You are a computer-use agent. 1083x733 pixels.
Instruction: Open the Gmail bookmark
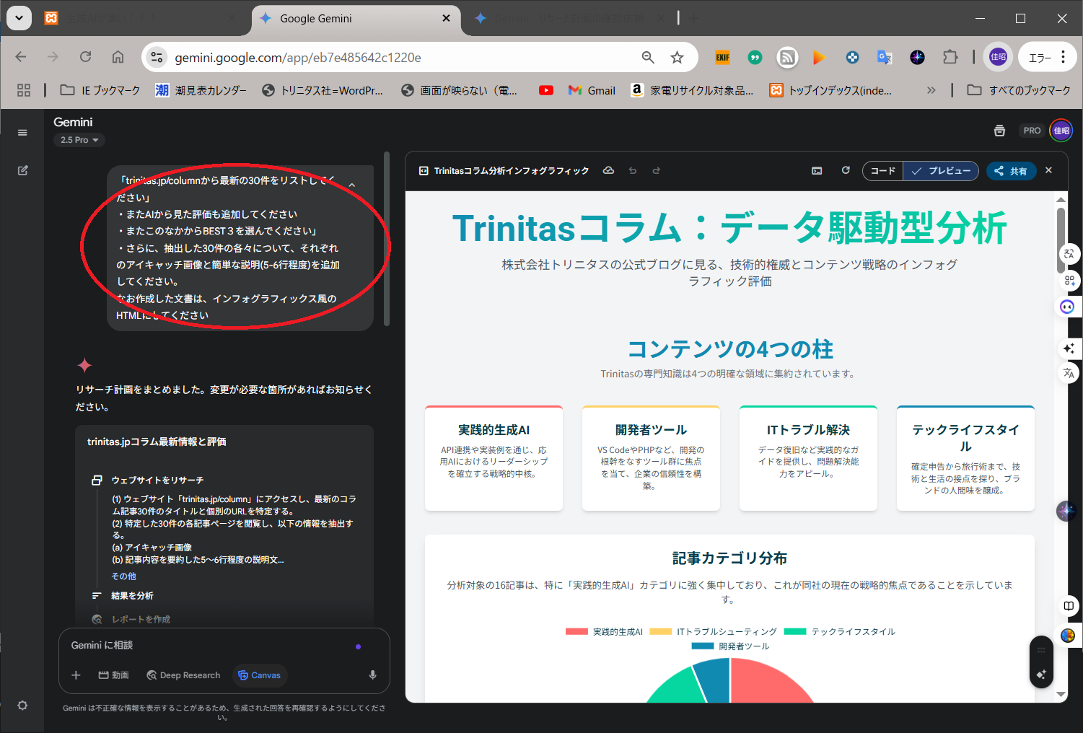pos(592,90)
